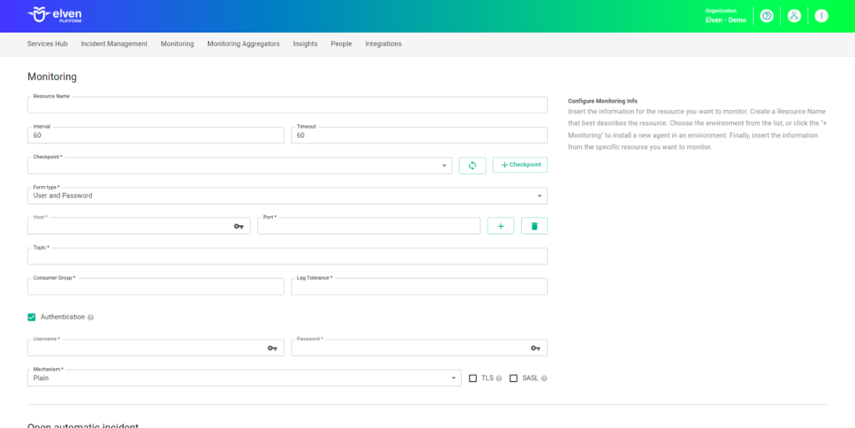Screen dimensions: 855x428
Task: Click the key icon in Host field
Action: 239,226
